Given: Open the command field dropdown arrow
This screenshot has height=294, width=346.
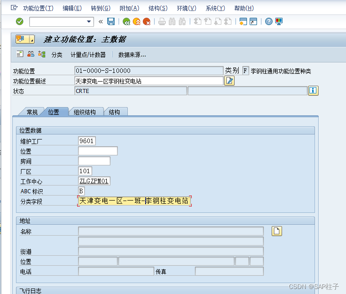Looking at the screenshot, I should [89, 21].
